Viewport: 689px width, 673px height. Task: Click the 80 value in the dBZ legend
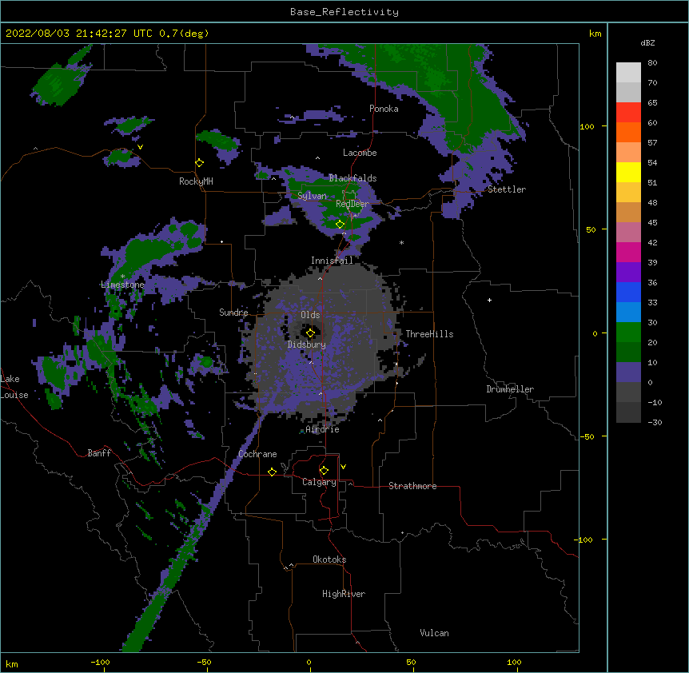click(x=652, y=63)
